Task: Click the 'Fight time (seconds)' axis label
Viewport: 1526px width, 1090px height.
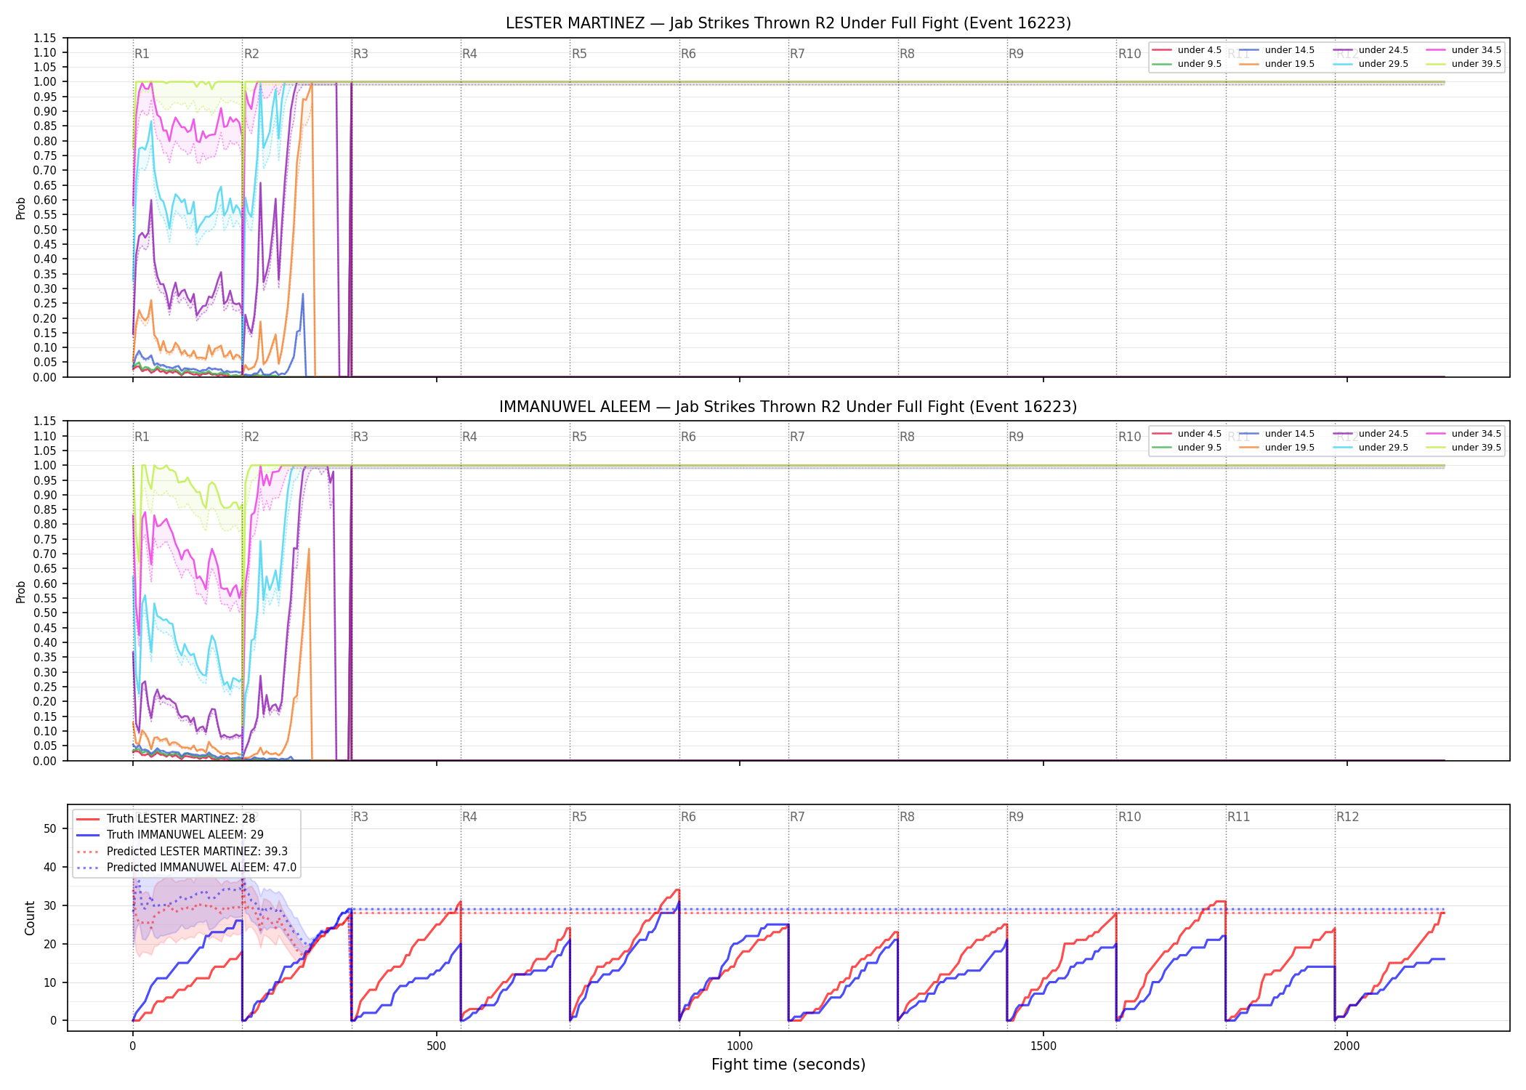Action: (x=788, y=1065)
